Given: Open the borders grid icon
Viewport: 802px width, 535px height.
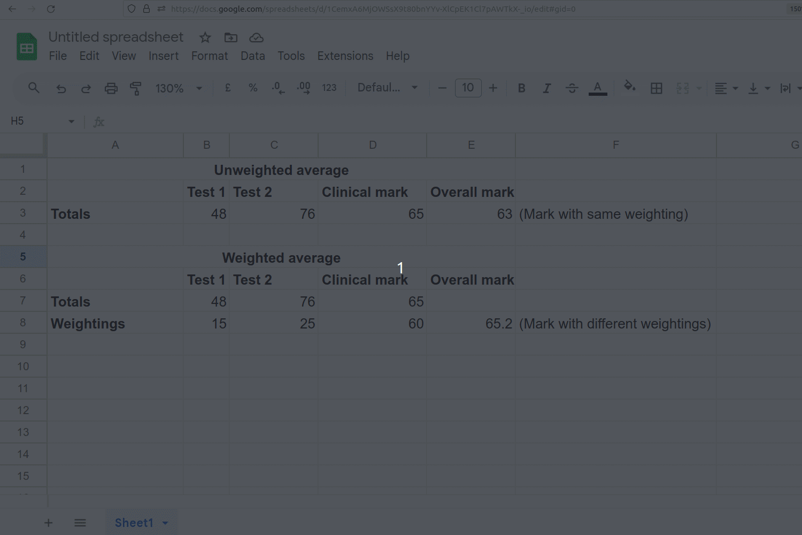Looking at the screenshot, I should pos(656,88).
